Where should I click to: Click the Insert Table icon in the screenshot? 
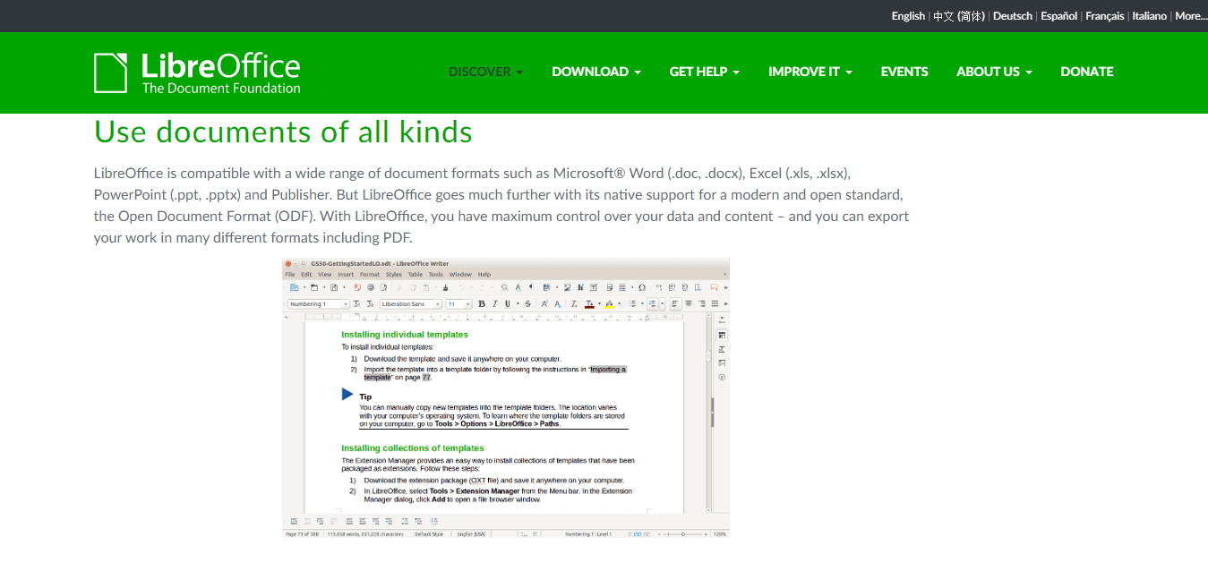pyautogui.click(x=546, y=287)
